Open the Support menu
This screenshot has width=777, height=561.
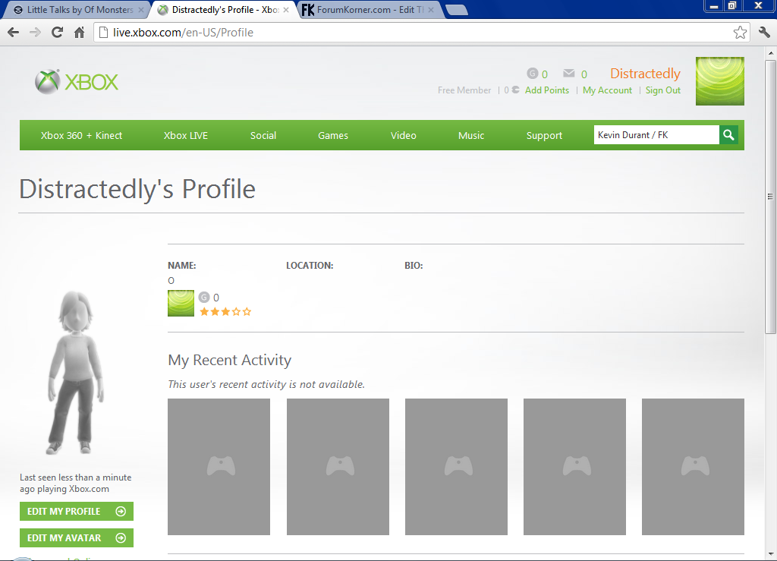pyautogui.click(x=544, y=135)
